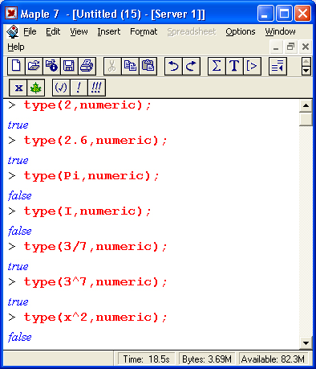Viewport: 316px width, 369px height.
Task: Toggle the x math input mode button
Action: point(18,88)
